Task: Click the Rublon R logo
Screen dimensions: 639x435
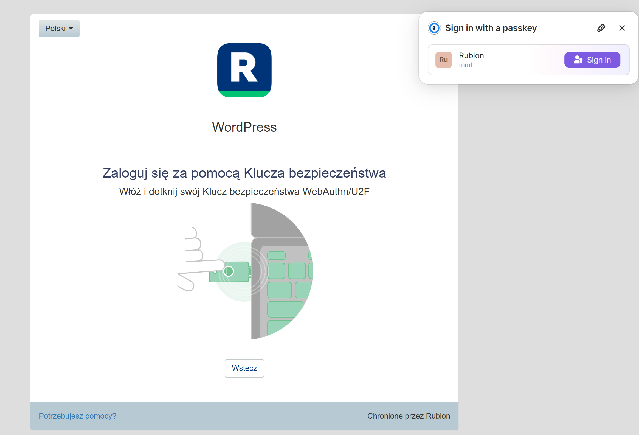Action: (244, 70)
